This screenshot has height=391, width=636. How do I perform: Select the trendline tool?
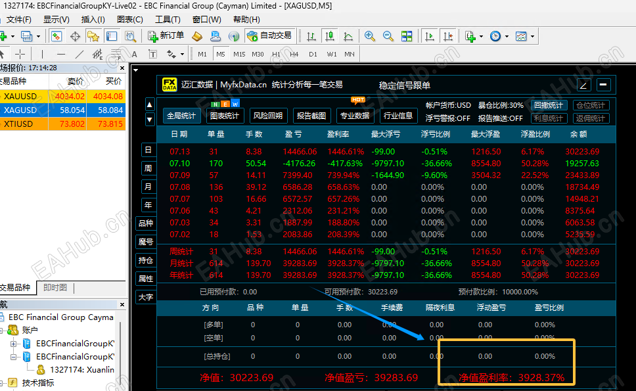pos(79,54)
